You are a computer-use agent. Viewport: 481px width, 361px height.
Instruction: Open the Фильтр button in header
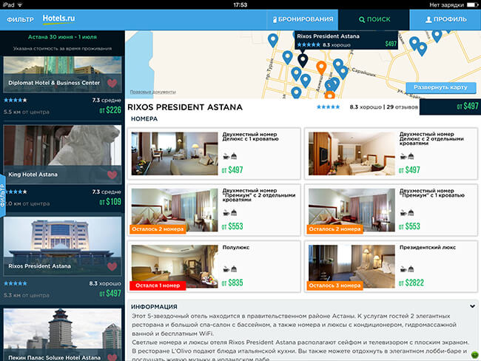pos(20,20)
